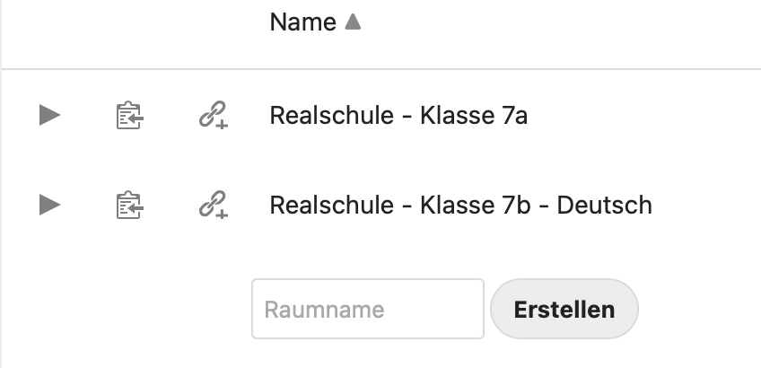Expand the Realschule - Klasse 7a row

tap(50, 115)
